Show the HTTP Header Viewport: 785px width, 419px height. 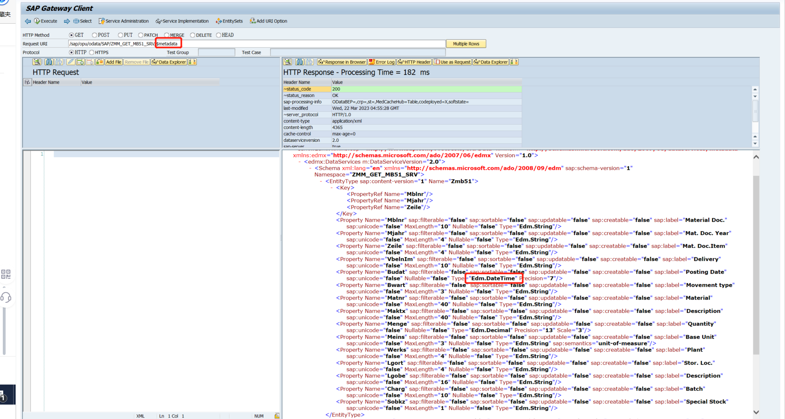tap(414, 62)
